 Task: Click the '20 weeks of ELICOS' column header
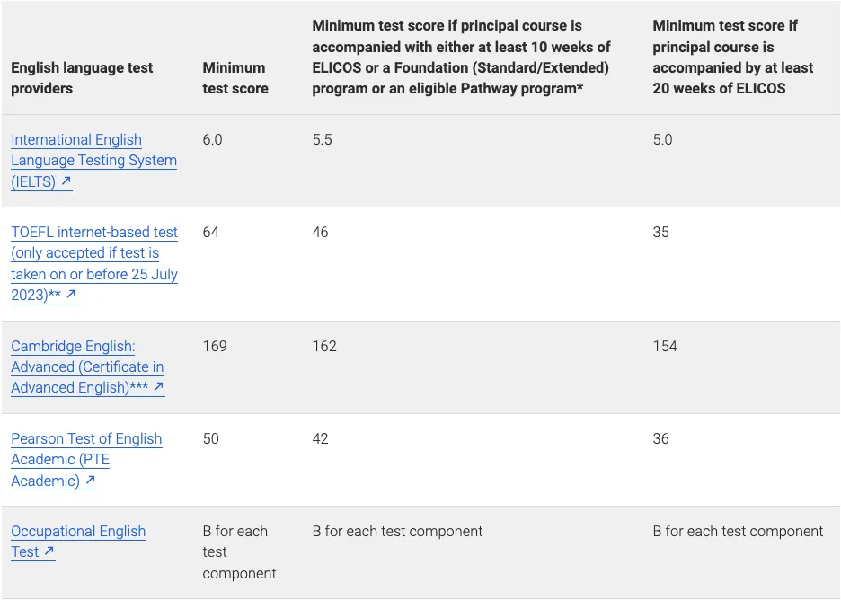[x=732, y=57]
